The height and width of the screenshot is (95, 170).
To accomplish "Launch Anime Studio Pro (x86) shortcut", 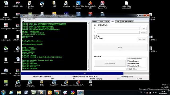I will click(x=90, y=5).
